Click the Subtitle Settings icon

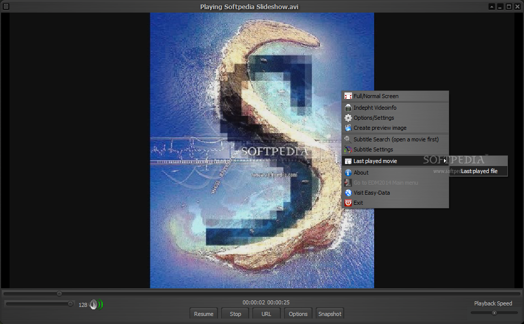click(348, 149)
